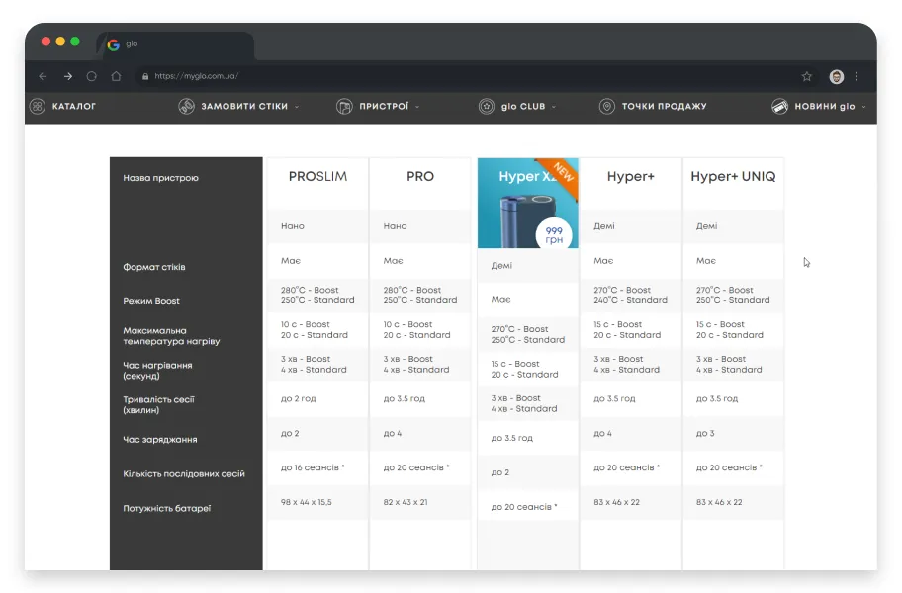Image resolution: width=902 pixels, height=593 pixels.
Task: Click the macOS green maximize window button
Action: coord(75,42)
